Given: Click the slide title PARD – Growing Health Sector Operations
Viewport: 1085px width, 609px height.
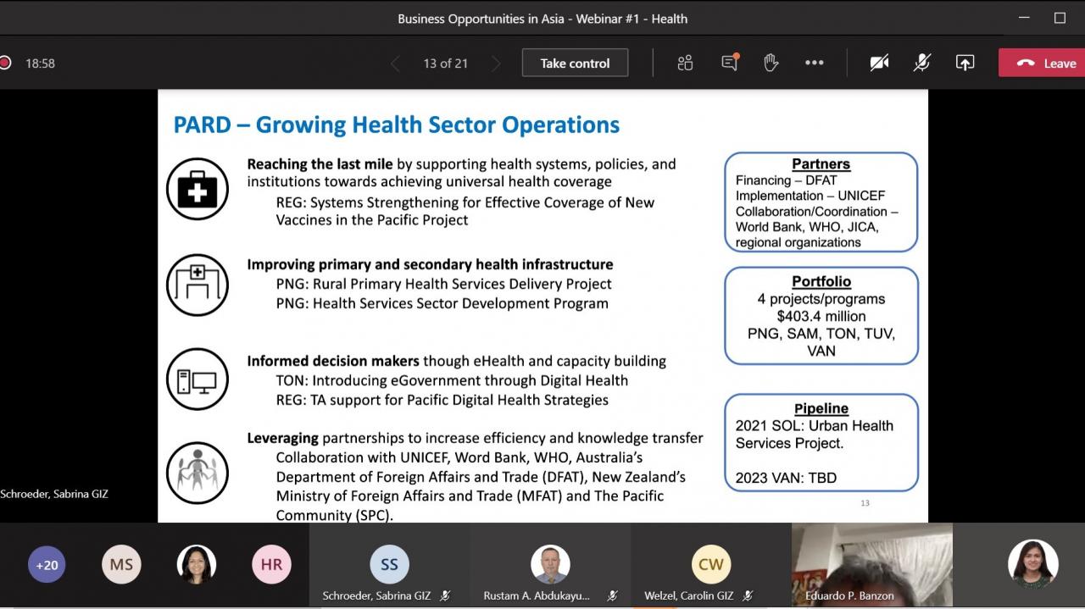Looking at the screenshot, I should [397, 125].
